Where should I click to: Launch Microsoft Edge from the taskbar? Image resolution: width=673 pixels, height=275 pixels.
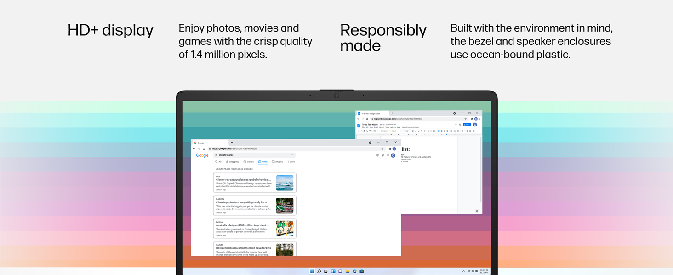pyautogui.click(x=355, y=271)
